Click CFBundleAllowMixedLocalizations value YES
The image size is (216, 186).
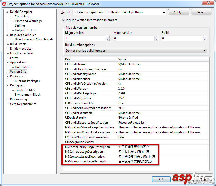(121, 108)
